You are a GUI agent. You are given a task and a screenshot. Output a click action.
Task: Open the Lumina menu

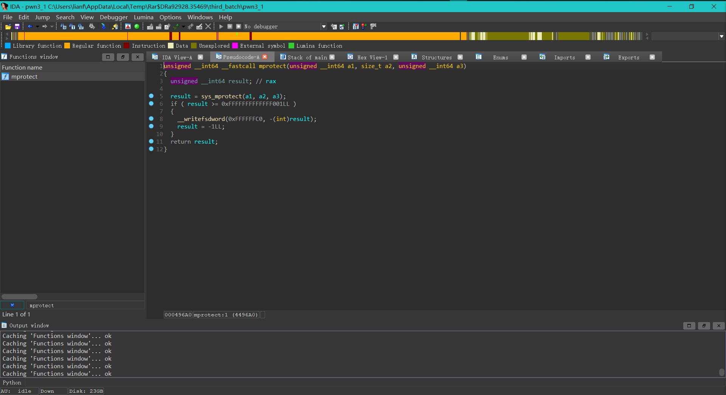pos(143,17)
